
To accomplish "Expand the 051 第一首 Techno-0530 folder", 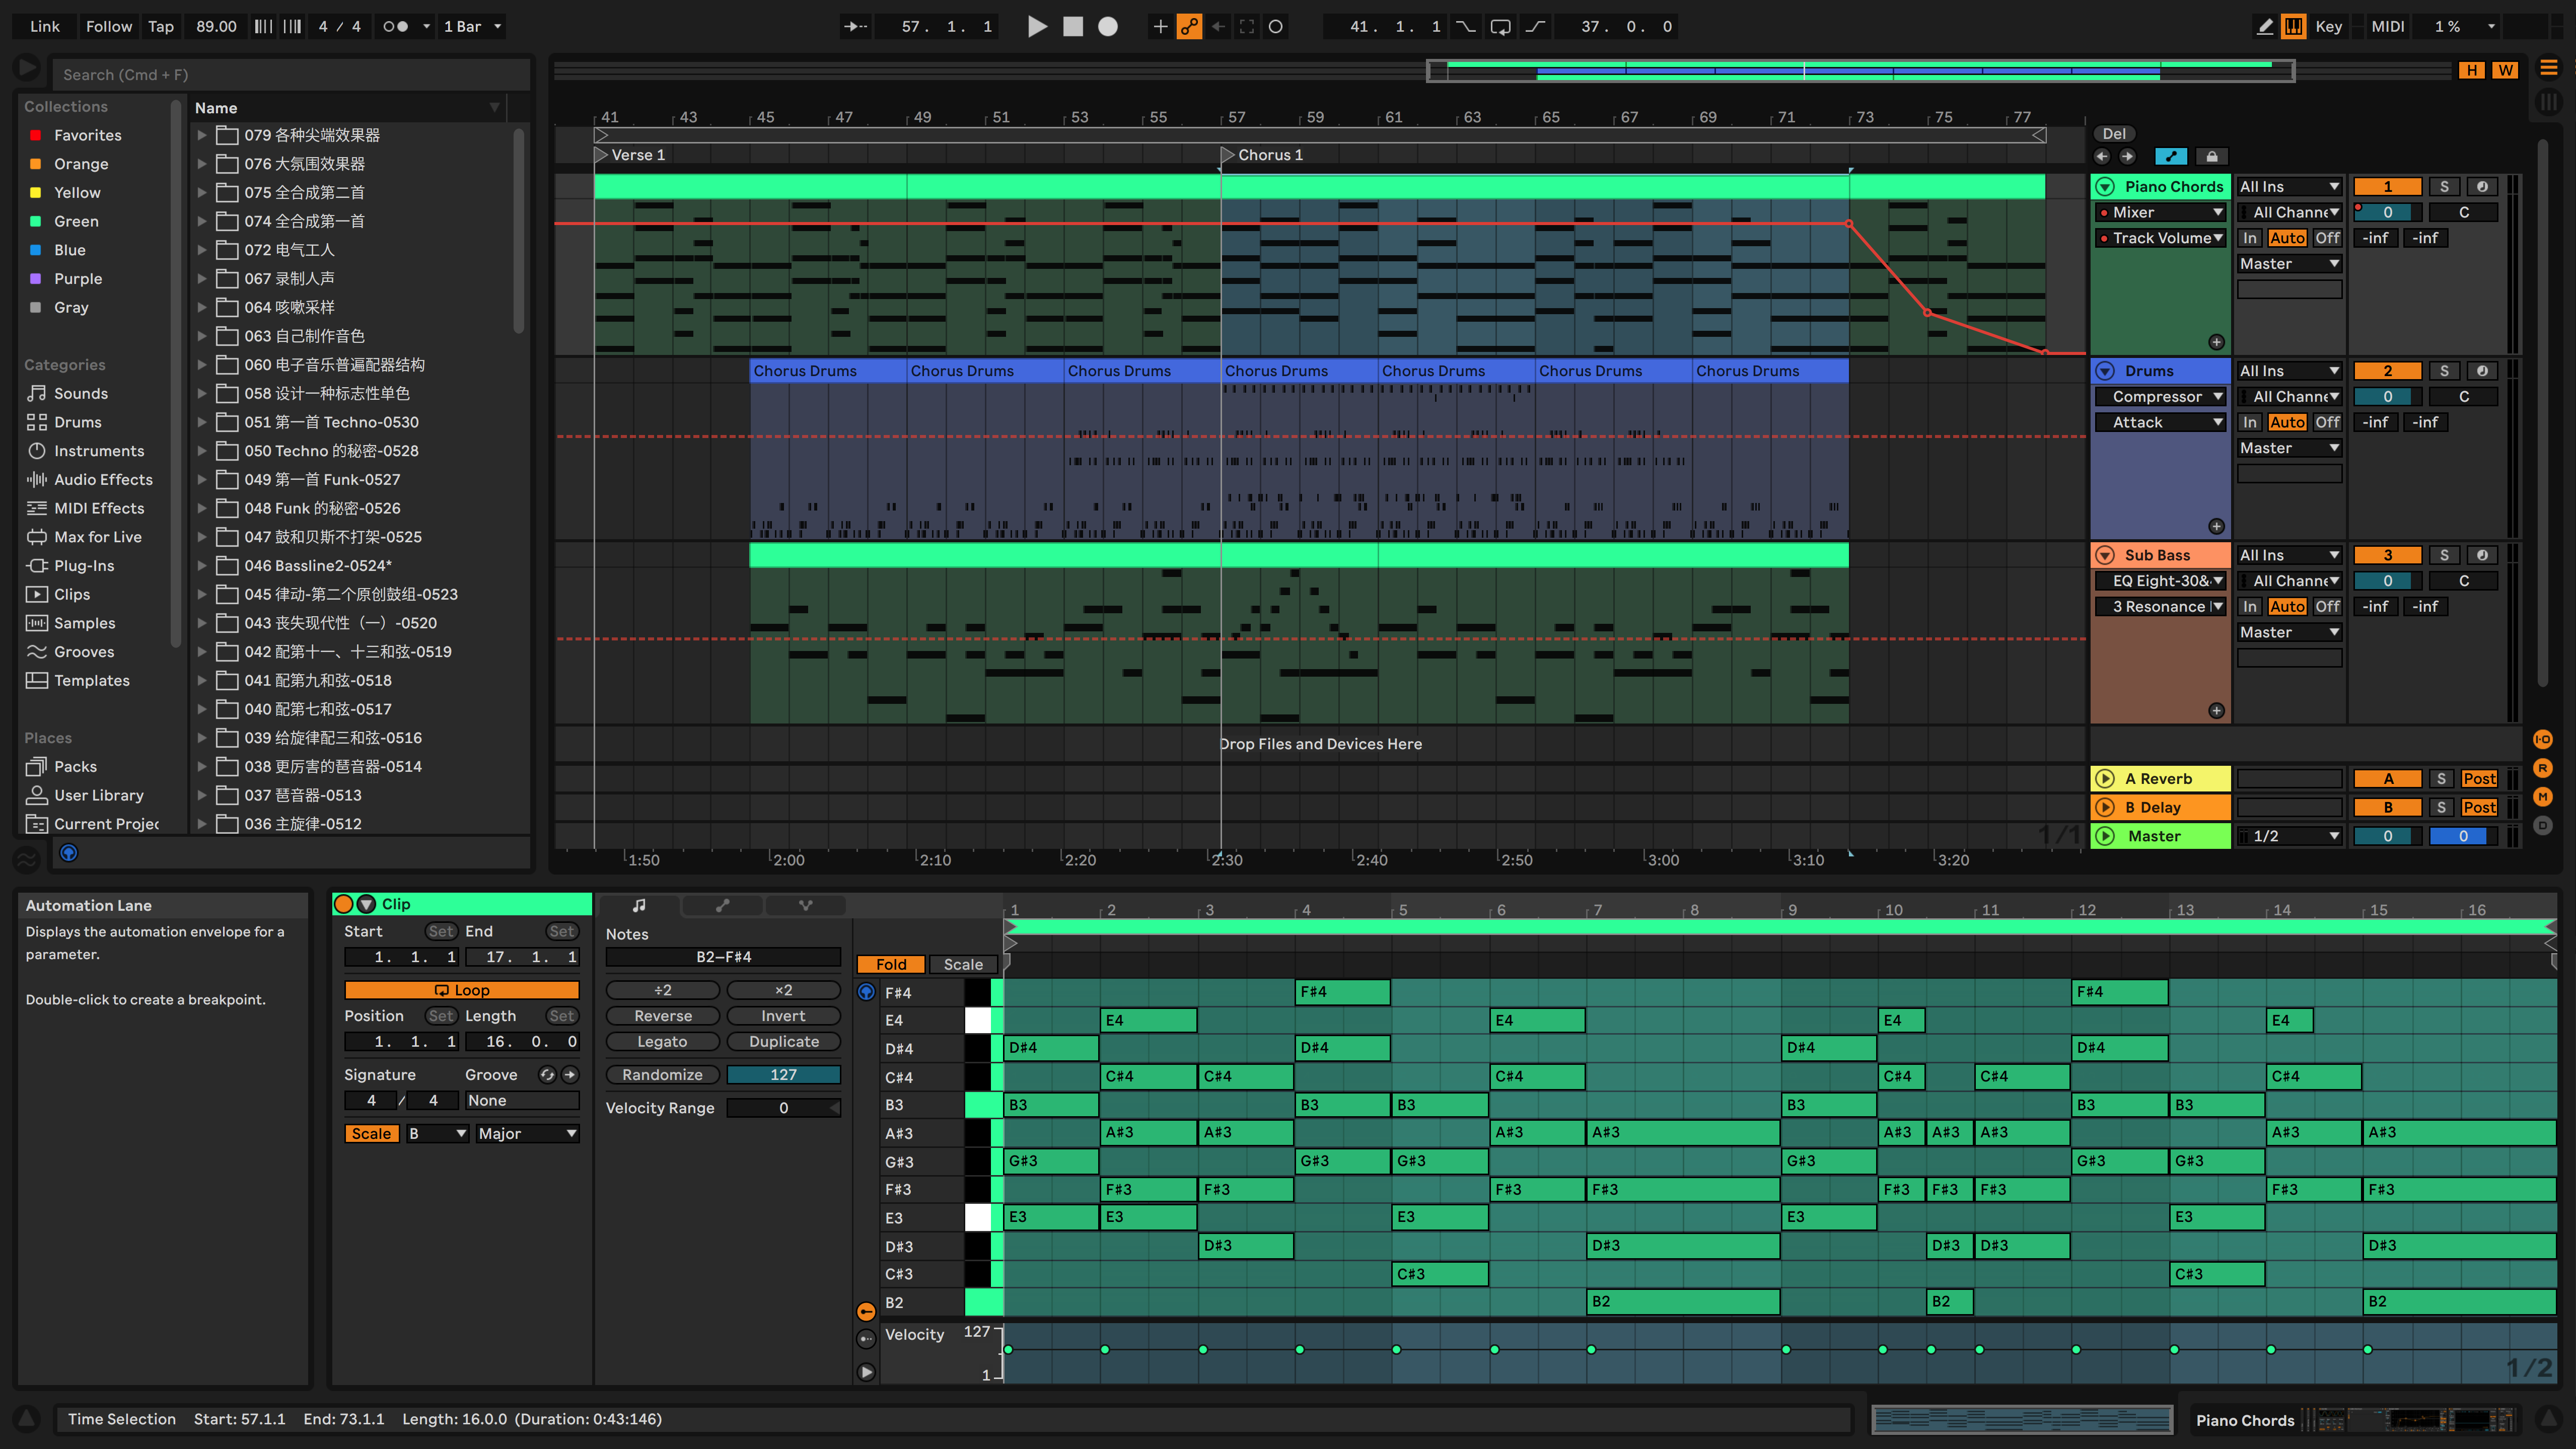I will coord(202,422).
